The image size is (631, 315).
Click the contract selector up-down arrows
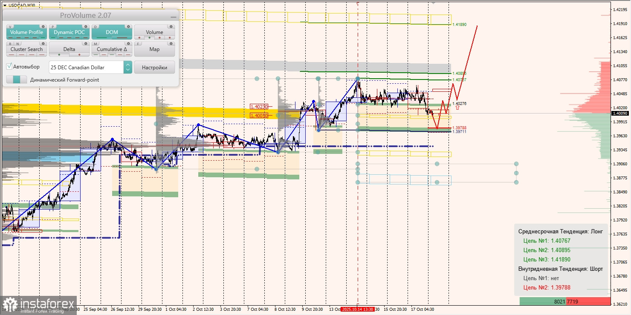point(128,67)
